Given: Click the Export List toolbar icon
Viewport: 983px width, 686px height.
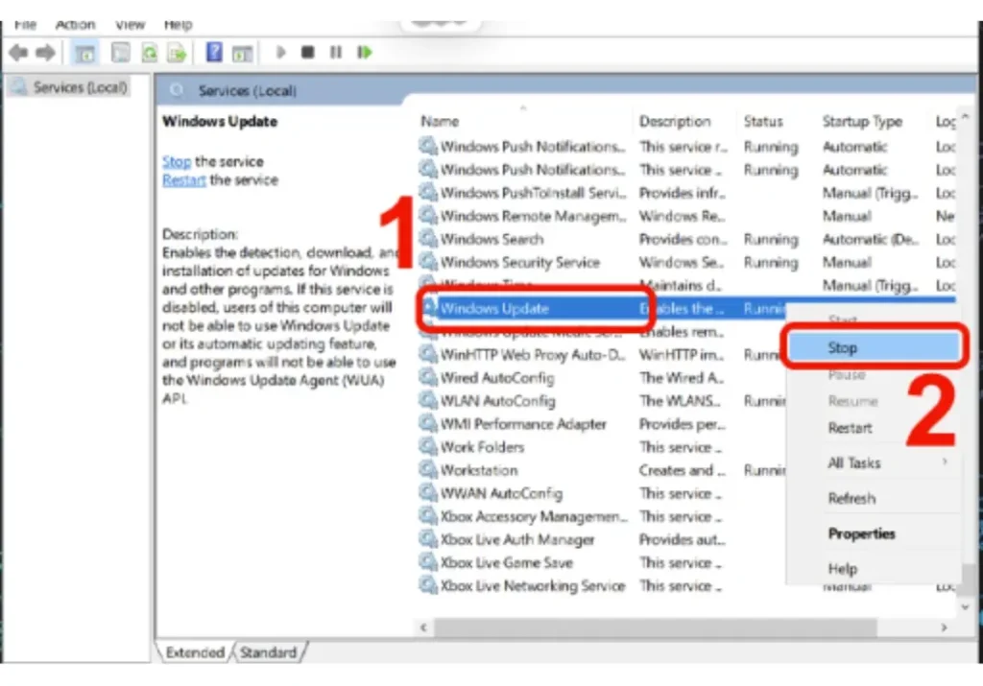Looking at the screenshot, I should (x=177, y=53).
